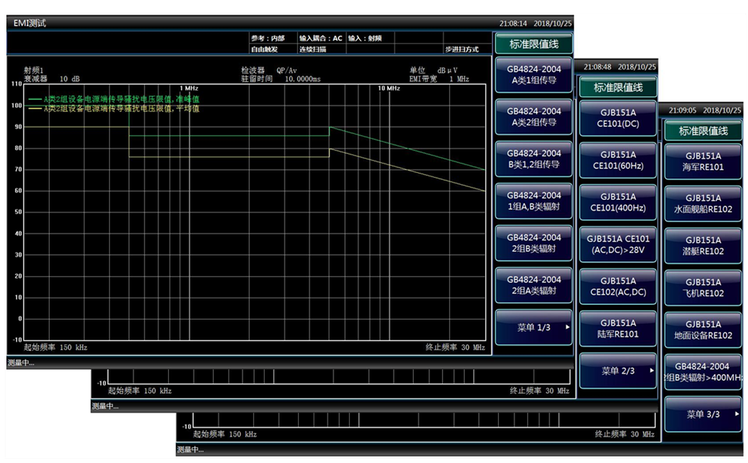This screenshot has width=748, height=463.
Task: Select GB4824-2004 1组A,B类辐射 limit
Action: [x=534, y=201]
